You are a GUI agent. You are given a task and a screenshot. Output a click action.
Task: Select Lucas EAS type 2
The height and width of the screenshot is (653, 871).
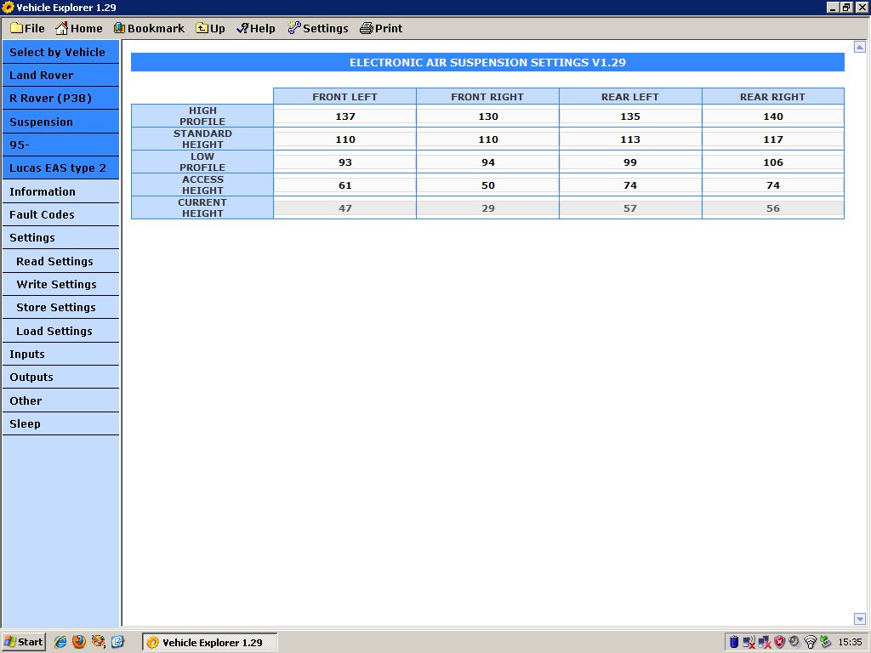pos(60,168)
